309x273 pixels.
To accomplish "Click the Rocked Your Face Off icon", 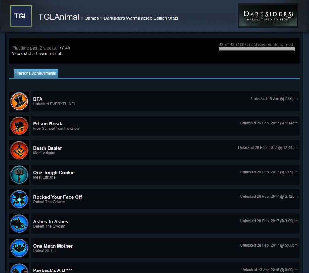I will click(19, 199).
